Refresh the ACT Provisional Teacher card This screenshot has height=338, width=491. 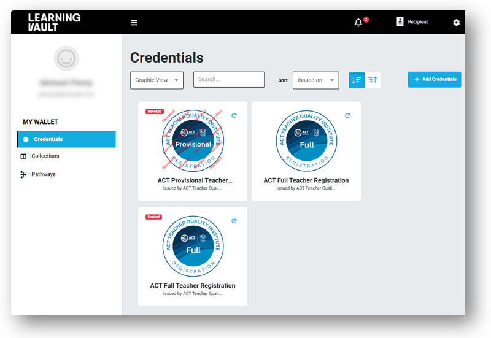234,115
